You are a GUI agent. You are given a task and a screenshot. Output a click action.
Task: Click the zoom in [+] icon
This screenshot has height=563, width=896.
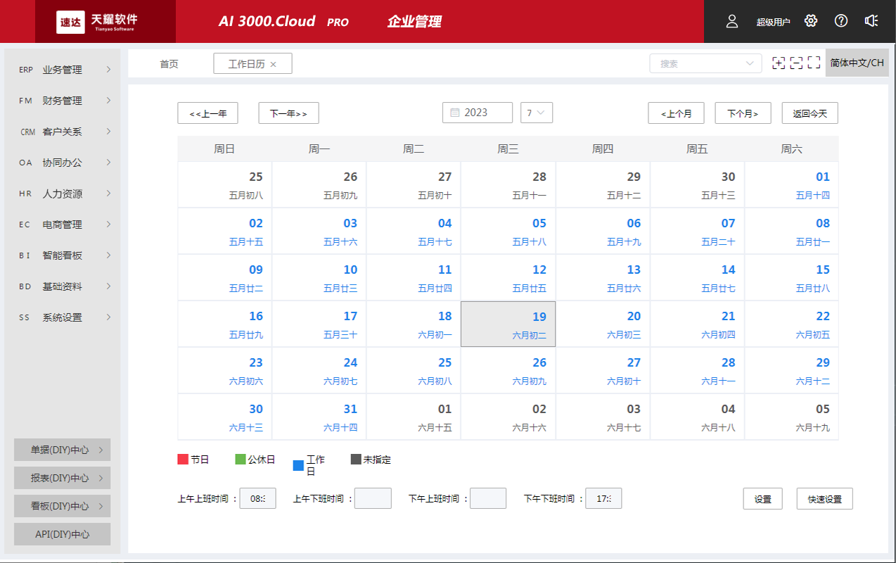pyautogui.click(x=779, y=63)
